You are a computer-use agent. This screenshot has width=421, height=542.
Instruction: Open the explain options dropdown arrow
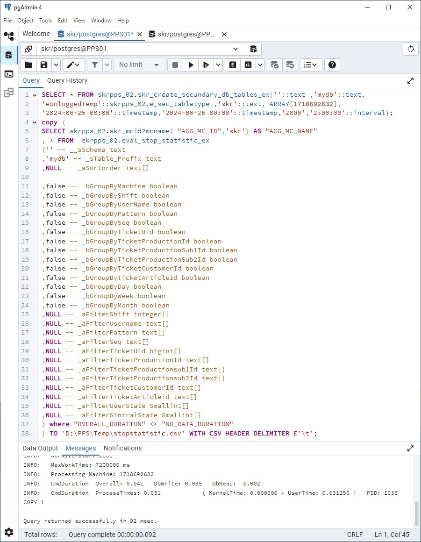(x=260, y=64)
